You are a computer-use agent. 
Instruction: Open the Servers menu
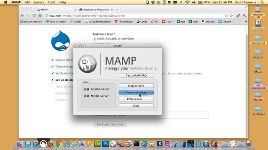point(39,2)
